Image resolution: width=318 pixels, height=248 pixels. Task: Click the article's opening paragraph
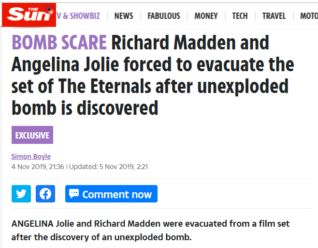point(150,230)
